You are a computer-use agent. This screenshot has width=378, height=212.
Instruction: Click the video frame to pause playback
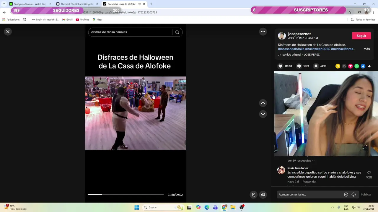136,113
